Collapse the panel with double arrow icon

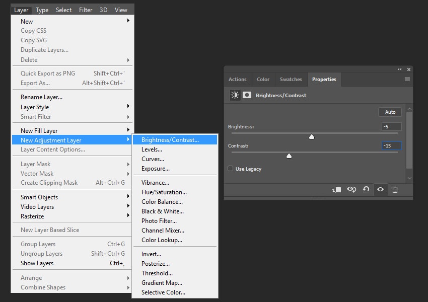pos(400,69)
